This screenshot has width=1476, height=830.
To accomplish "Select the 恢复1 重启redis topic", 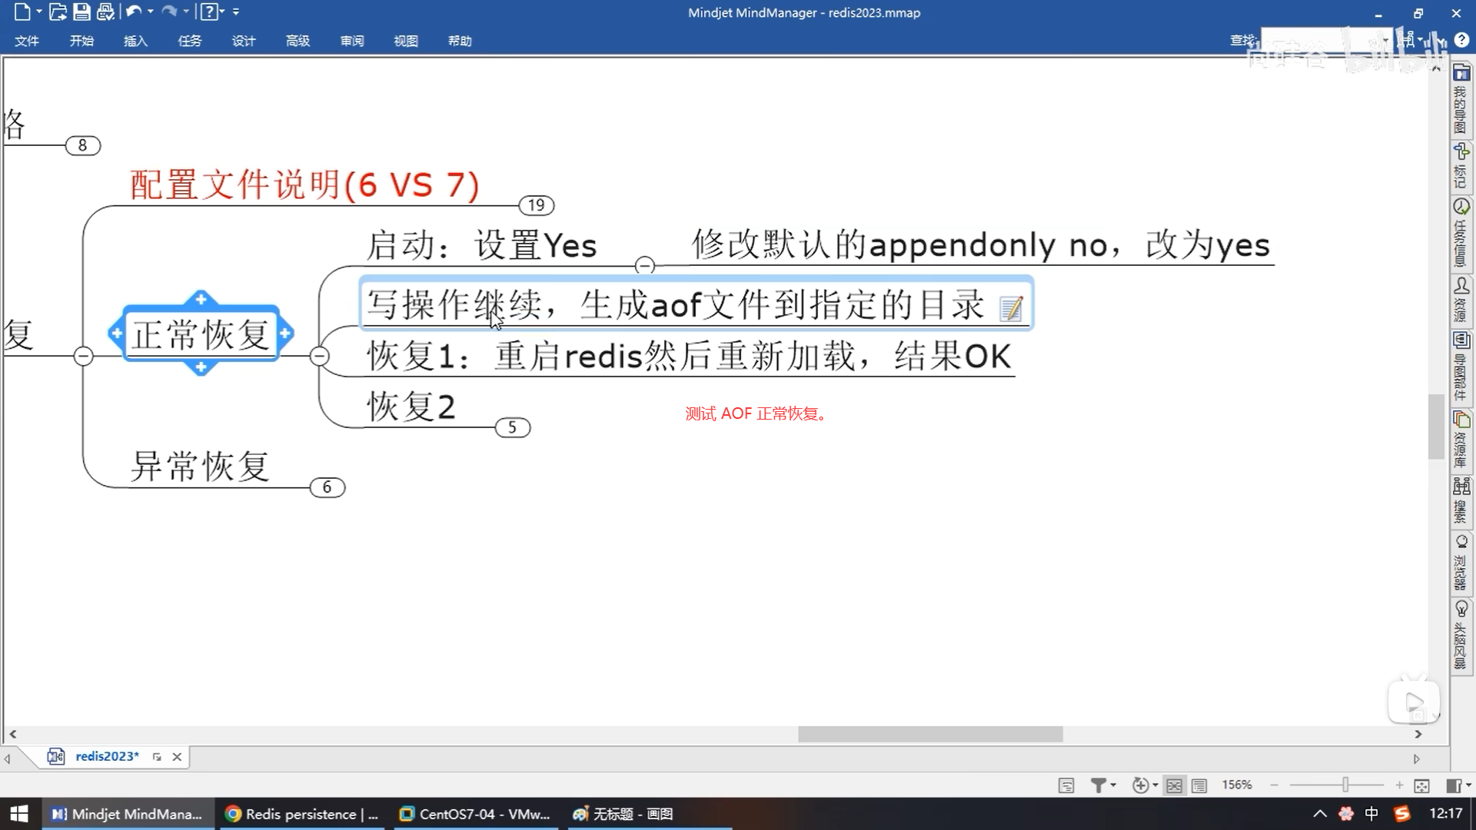I will point(688,357).
